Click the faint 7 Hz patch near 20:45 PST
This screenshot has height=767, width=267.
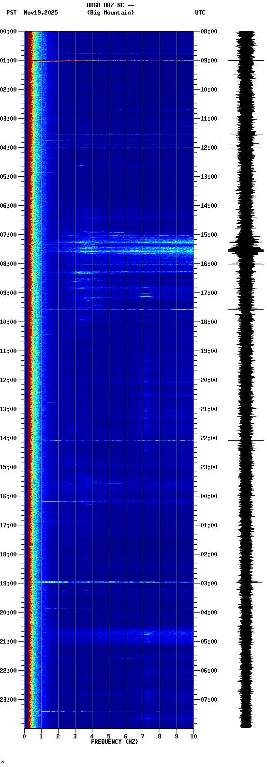pyautogui.click(x=148, y=633)
